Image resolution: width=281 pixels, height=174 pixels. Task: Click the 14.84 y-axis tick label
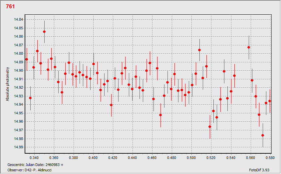pyautogui.click(x=18, y=19)
